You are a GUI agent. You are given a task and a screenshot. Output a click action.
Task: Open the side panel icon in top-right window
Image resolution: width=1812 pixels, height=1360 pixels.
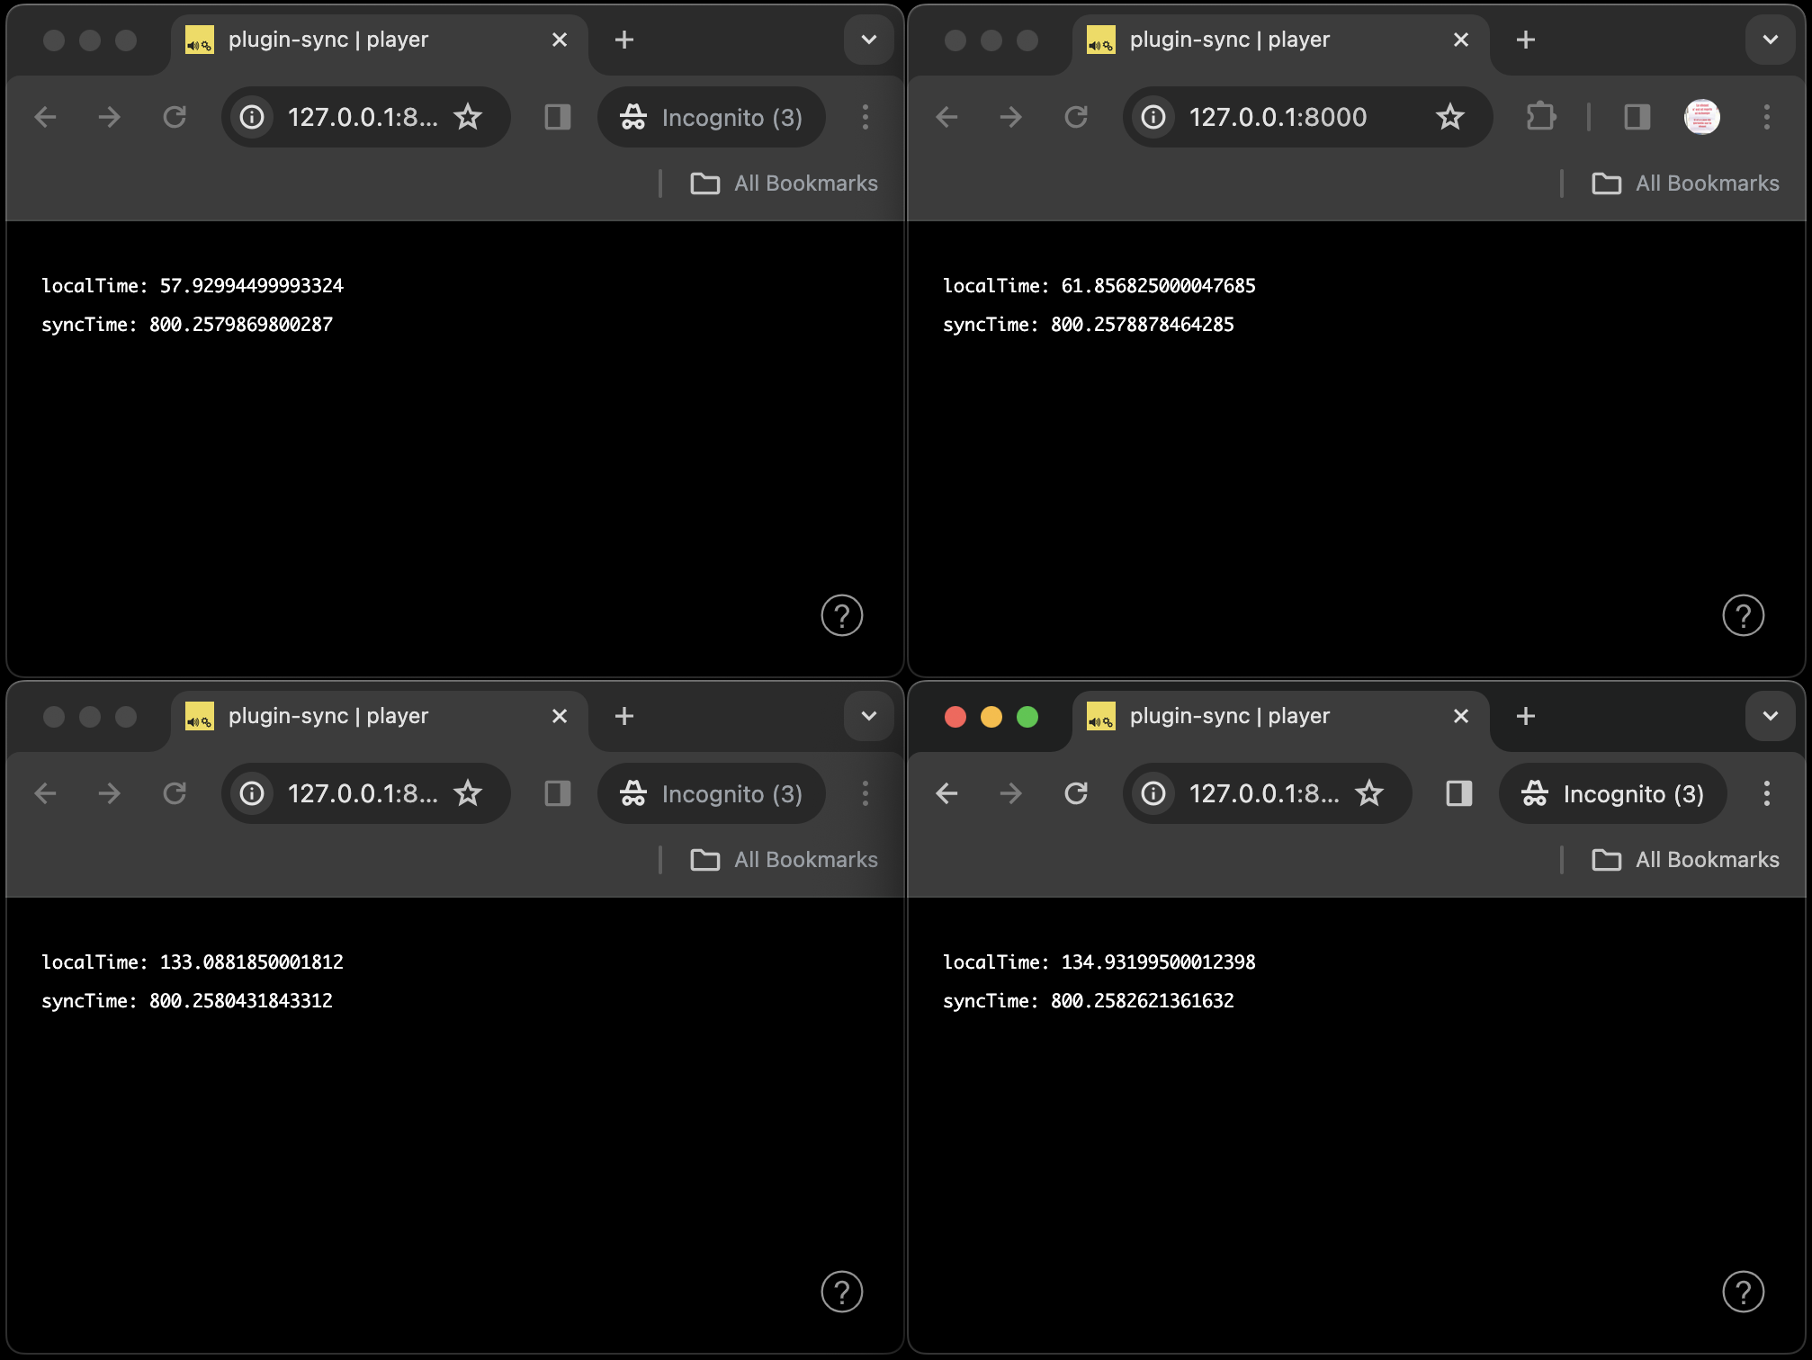[1637, 117]
